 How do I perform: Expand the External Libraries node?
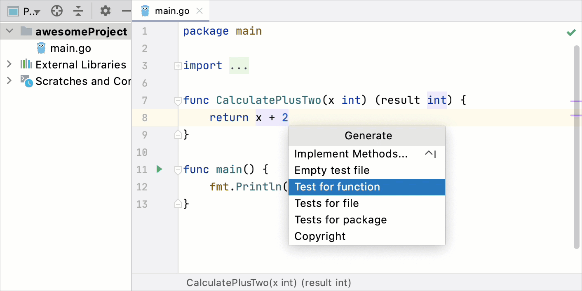pos(9,64)
